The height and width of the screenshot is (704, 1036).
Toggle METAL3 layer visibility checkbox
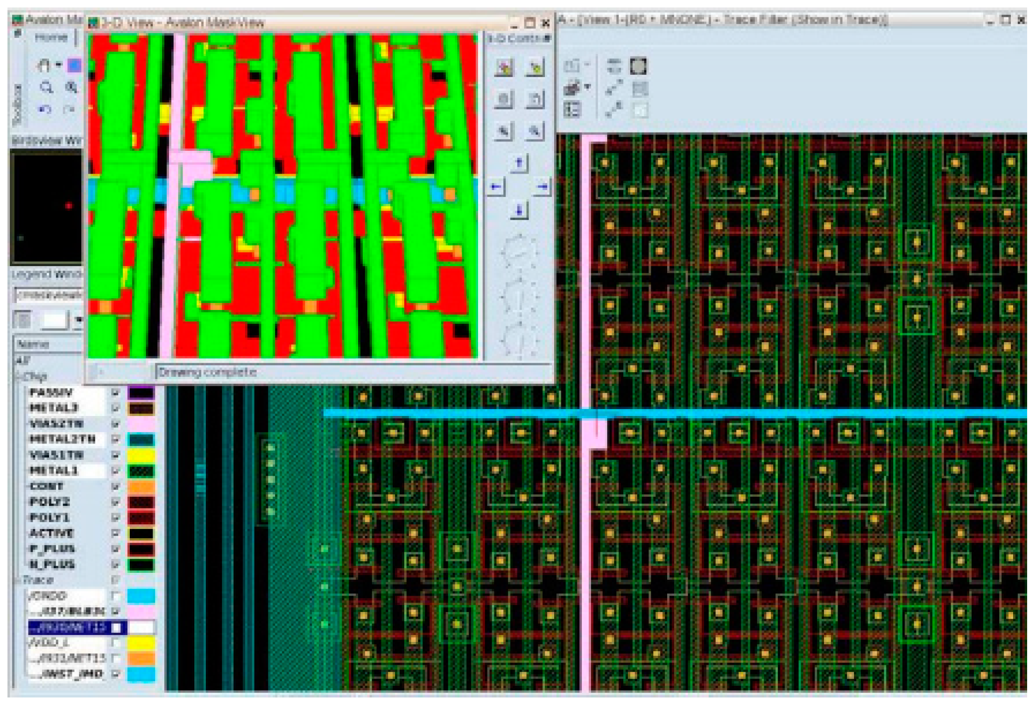click(x=115, y=408)
